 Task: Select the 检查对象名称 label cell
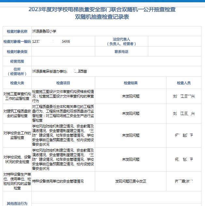(17, 32)
